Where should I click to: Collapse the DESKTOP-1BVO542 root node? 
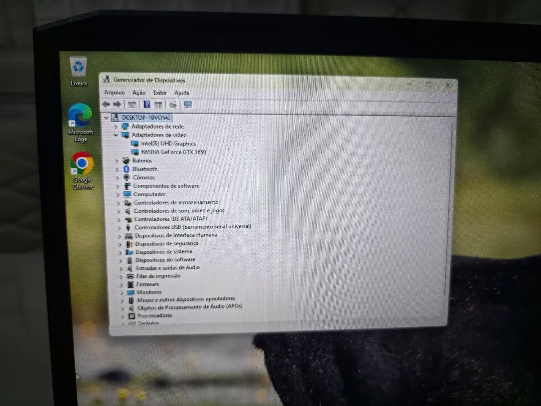(107, 118)
